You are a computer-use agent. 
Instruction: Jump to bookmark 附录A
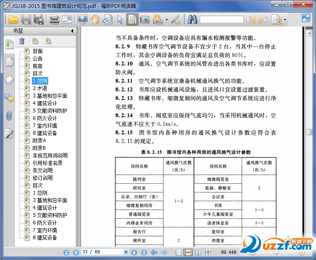[39, 141]
